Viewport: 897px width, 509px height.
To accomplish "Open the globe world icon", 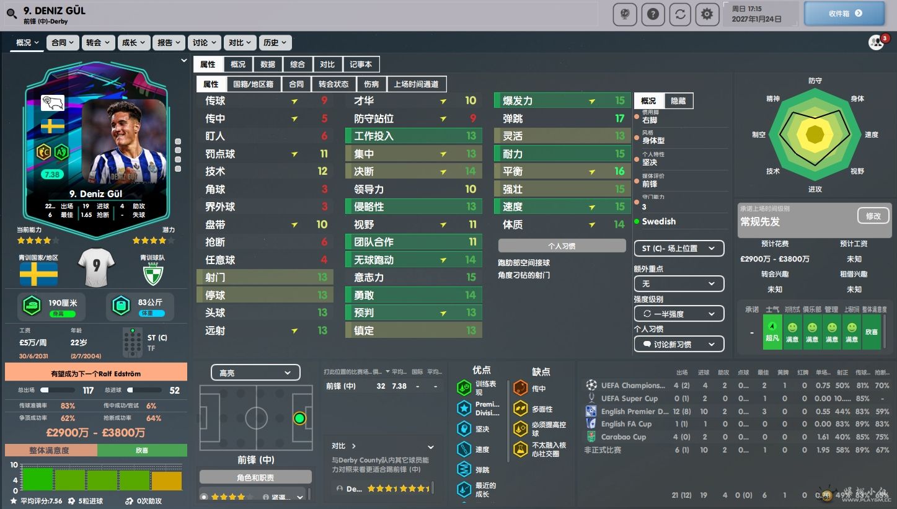I will tap(625, 14).
